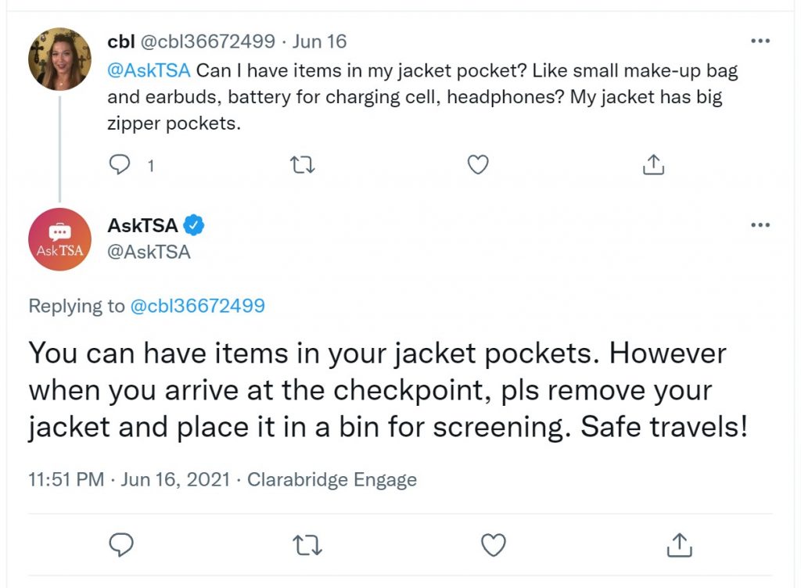Open the Clarabridge Engage source label
Image resolution: width=801 pixels, height=588 pixels.
click(332, 480)
